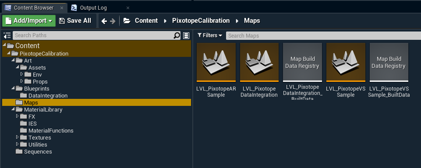This screenshot has height=168, width=421.
Task: Close the Output Log tab
Action: tap(128, 8)
